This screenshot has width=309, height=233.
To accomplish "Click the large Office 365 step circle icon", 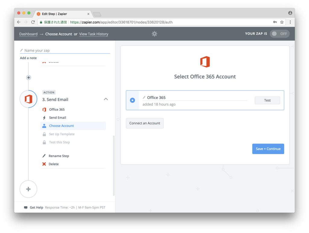I will pyautogui.click(x=29, y=99).
